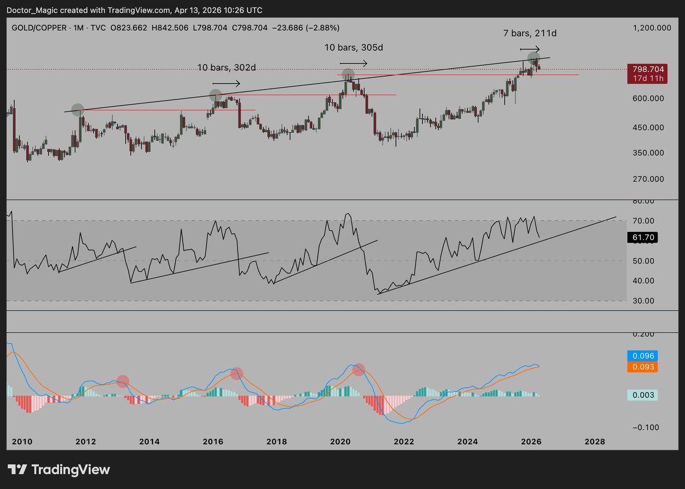Click the blue 0.096 MACD label

642,355
